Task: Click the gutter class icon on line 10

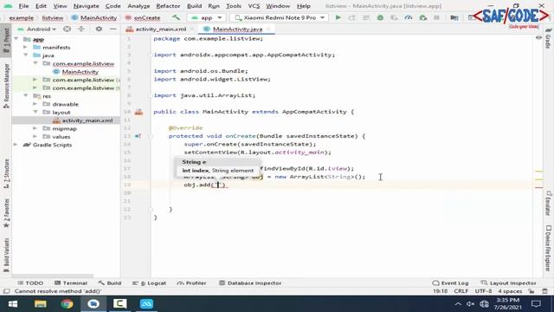Action: (x=138, y=112)
